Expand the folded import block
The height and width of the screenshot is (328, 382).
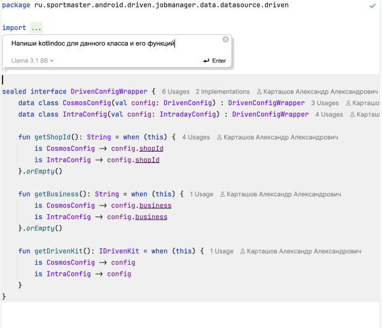[36, 29]
